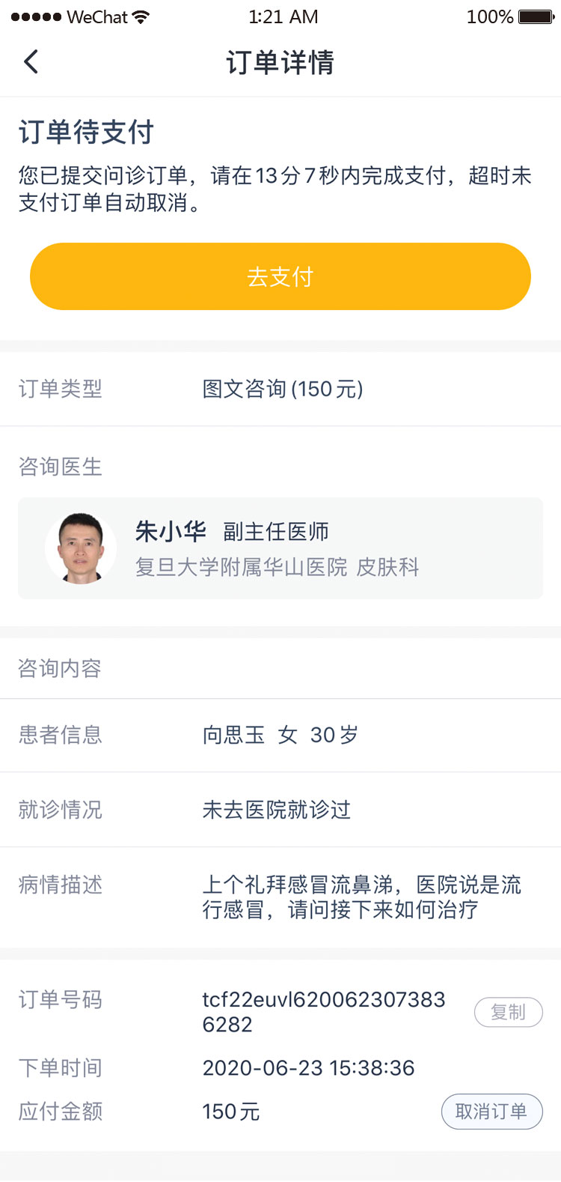Tap the order number text

[x=323, y=1011]
